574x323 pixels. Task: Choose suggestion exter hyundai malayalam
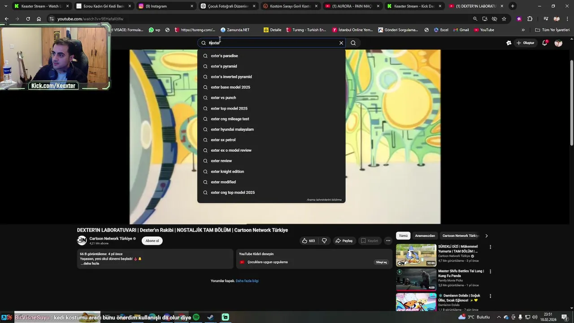(271, 130)
